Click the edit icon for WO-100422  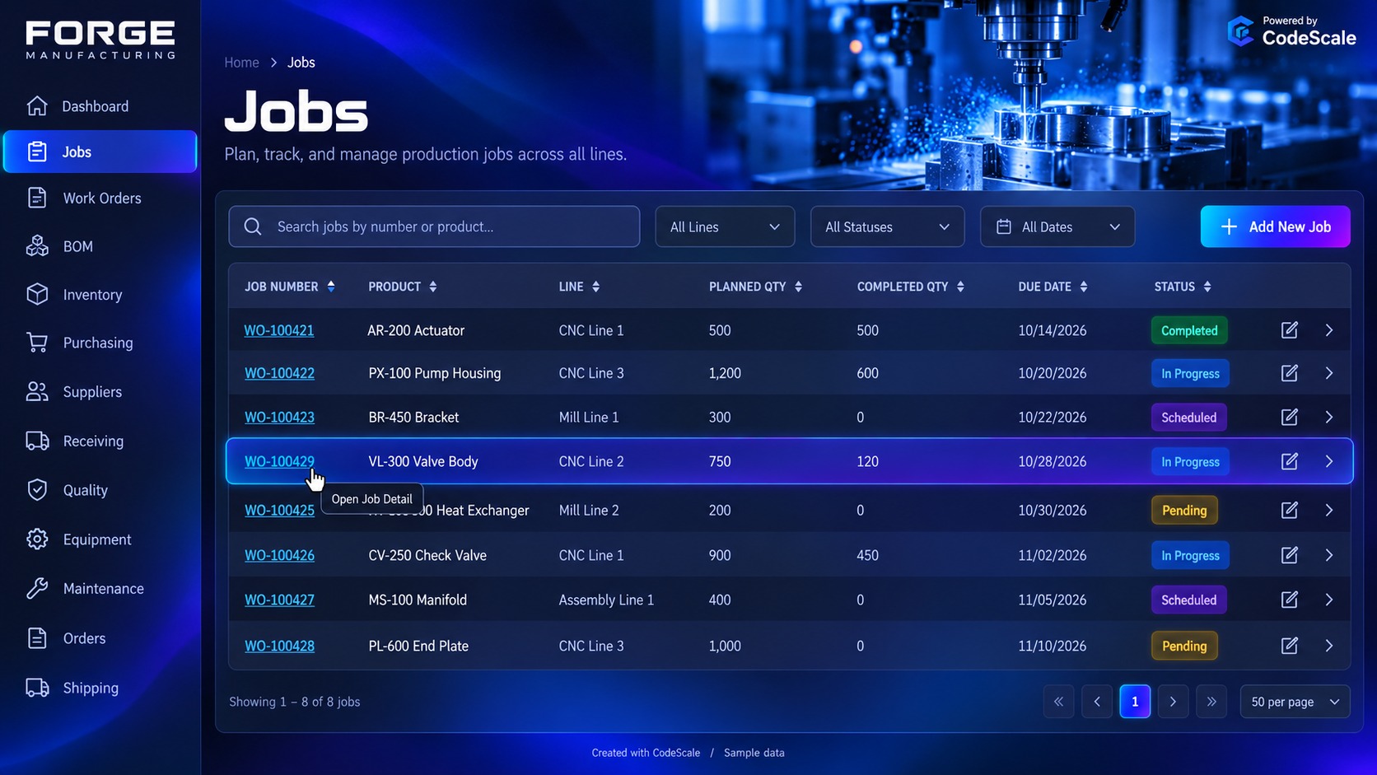(1290, 373)
